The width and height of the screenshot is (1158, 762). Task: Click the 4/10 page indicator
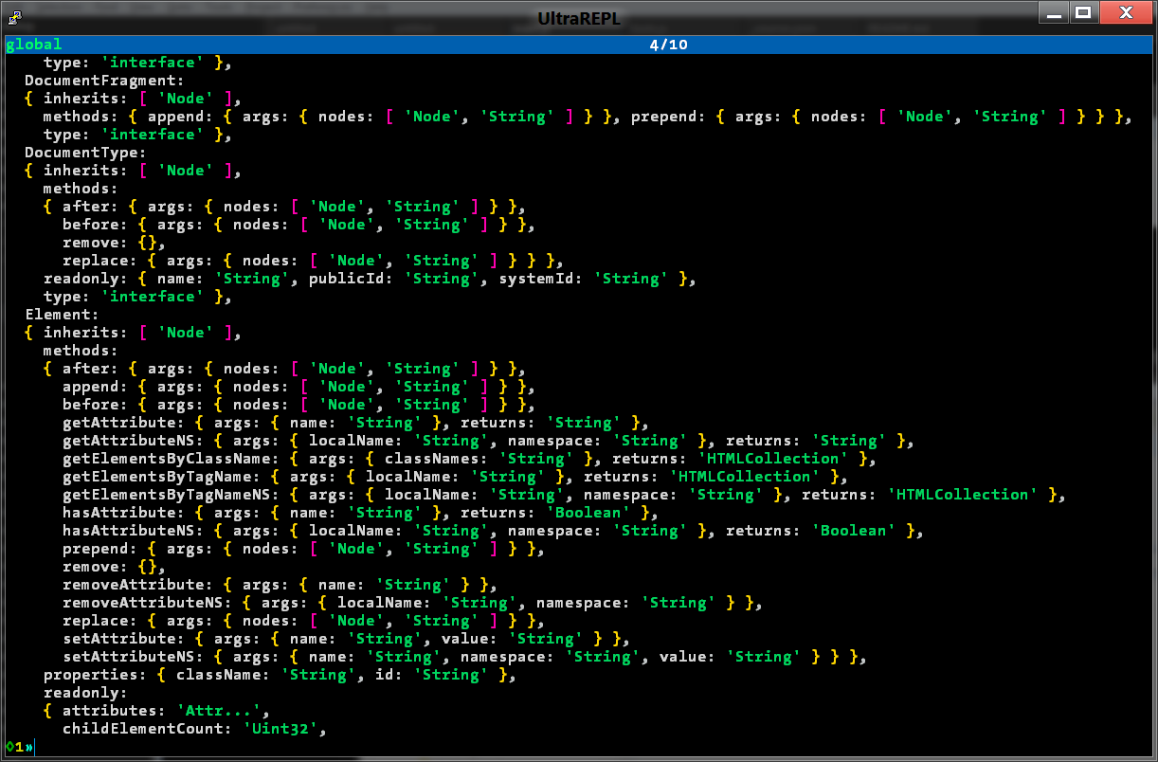669,45
